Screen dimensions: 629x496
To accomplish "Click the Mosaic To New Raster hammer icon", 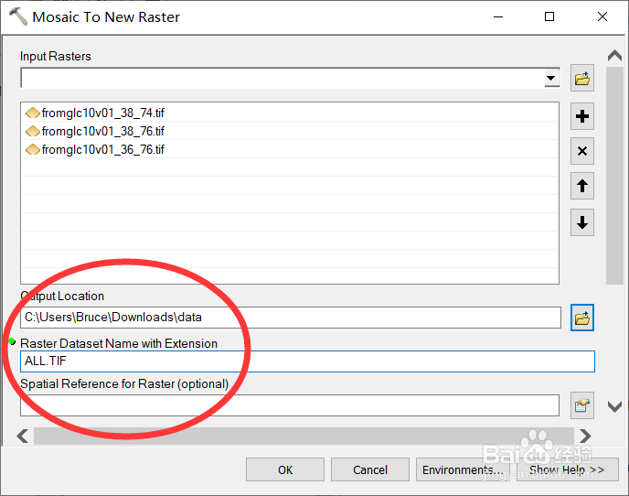I will [17, 16].
